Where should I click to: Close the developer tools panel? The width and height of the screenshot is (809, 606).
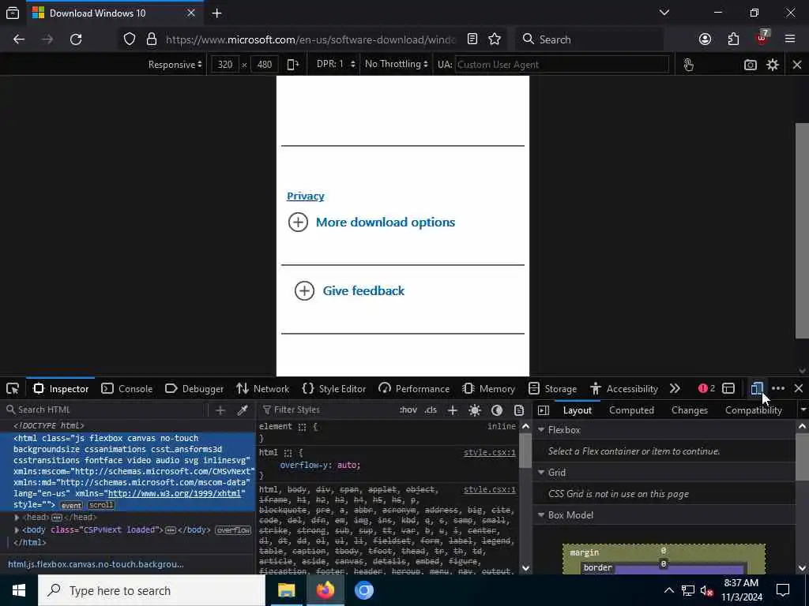coord(799,388)
